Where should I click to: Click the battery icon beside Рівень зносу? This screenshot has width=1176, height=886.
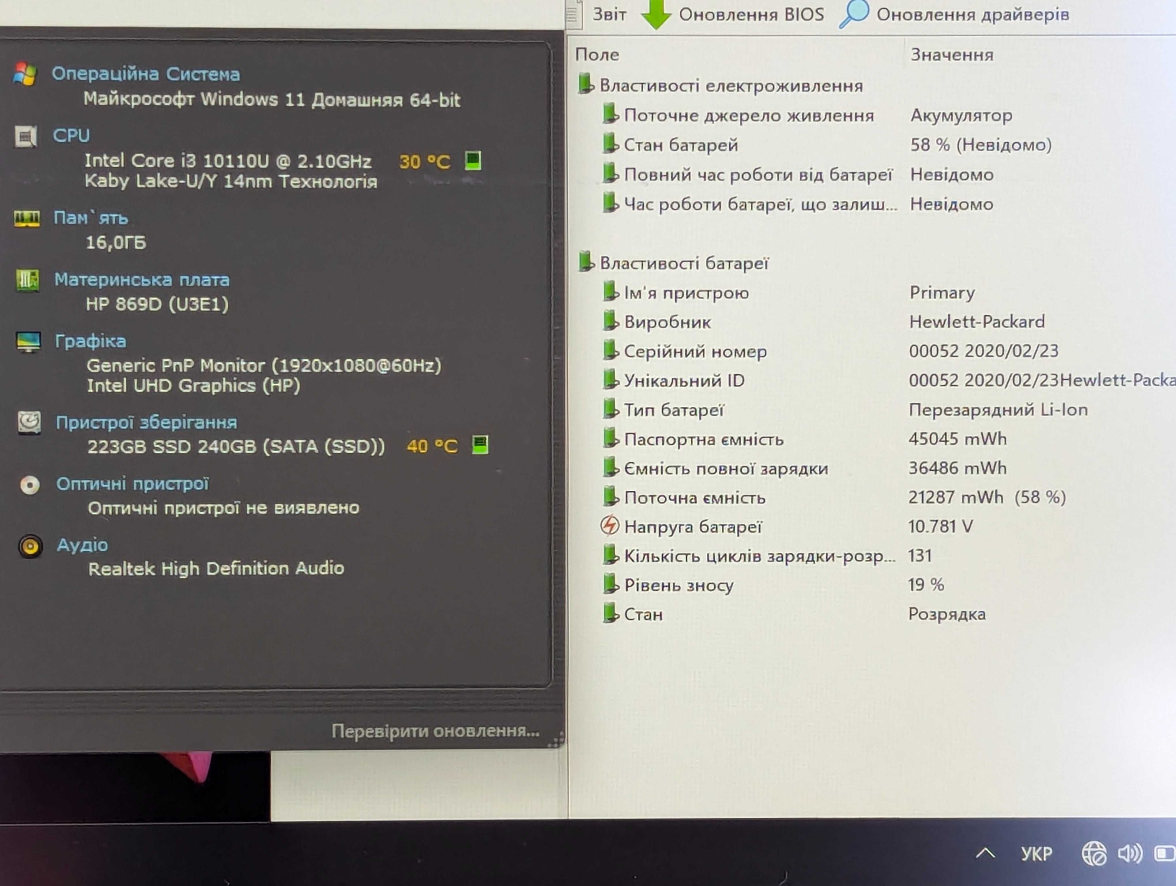(x=610, y=584)
